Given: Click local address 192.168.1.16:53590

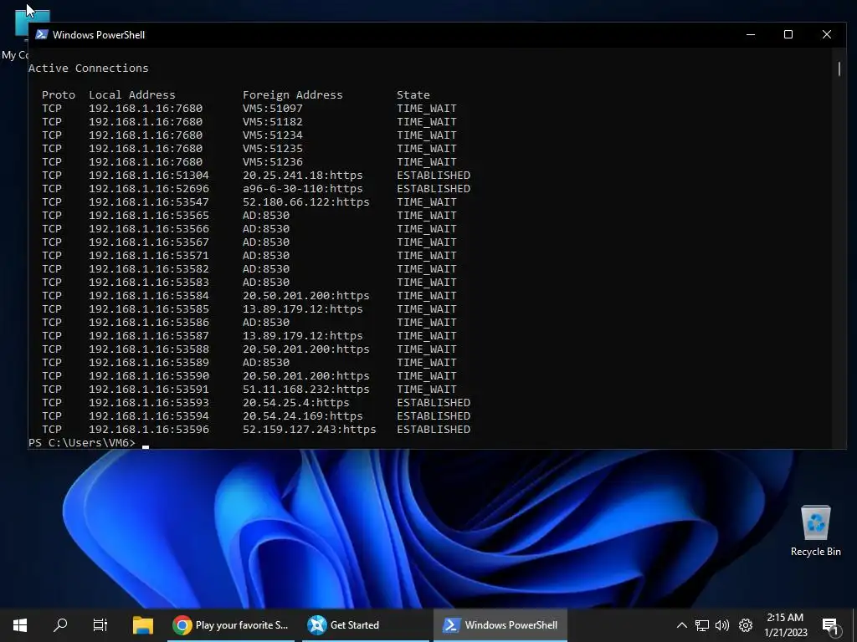Looking at the screenshot, I should 149,375.
